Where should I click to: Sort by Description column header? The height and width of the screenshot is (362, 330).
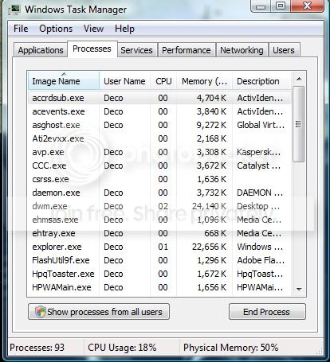click(x=261, y=80)
